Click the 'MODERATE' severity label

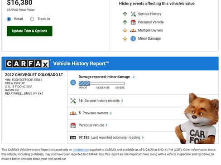pyautogui.click(x=103, y=87)
